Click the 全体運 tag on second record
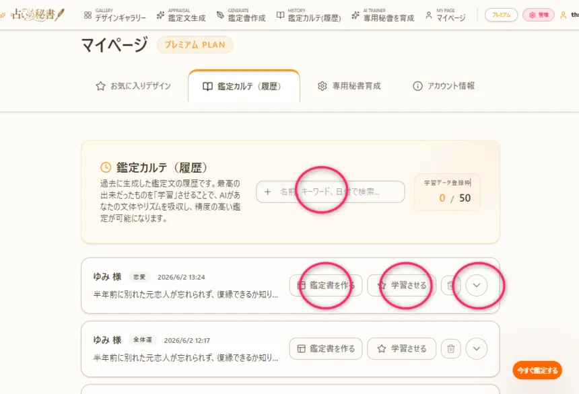579x394 pixels. (143, 340)
